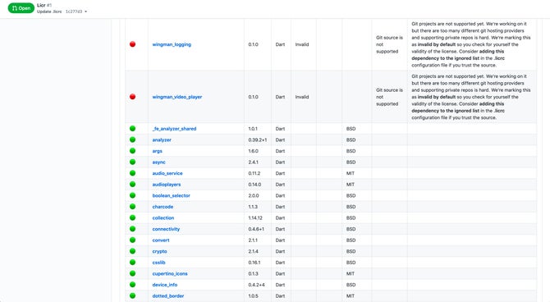Viewport: 550px width, 302px height.
Task: Open the dotted_border package link
Action: (168, 296)
